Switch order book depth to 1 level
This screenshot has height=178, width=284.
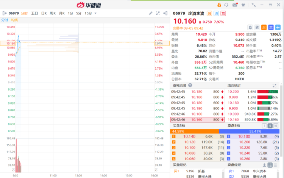264,126
